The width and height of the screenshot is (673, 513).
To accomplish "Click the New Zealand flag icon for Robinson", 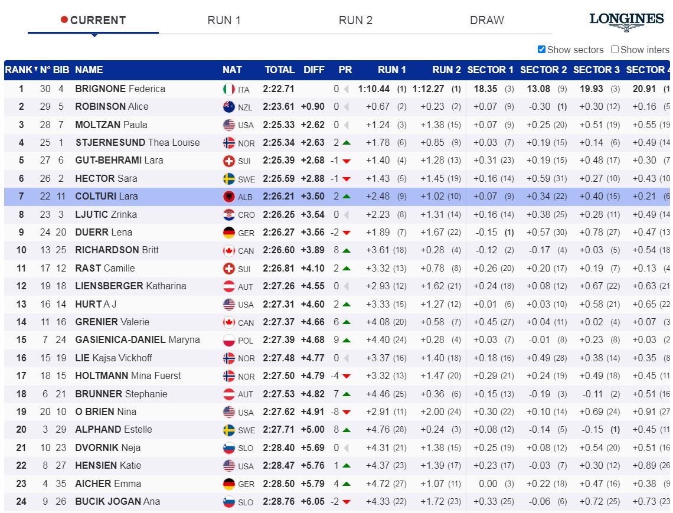I will (x=229, y=107).
